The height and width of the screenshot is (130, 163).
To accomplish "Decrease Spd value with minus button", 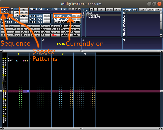I will click(49, 19).
